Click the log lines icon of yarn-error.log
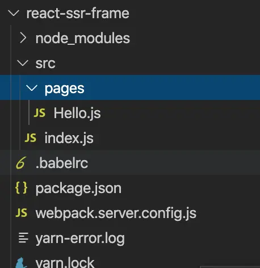The width and height of the screenshot is (260, 268). pos(23,238)
